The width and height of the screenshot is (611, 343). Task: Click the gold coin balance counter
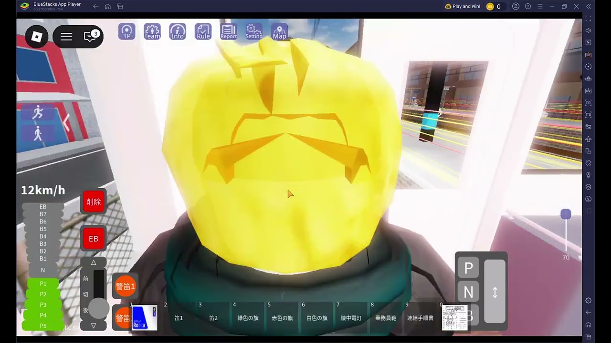[494, 6]
